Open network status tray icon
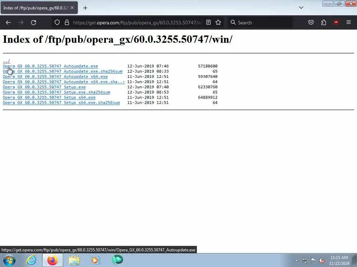 305,260
